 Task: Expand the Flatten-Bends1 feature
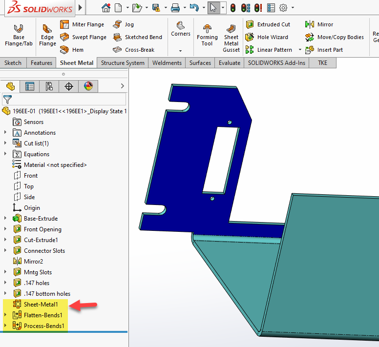pyautogui.click(x=5, y=315)
